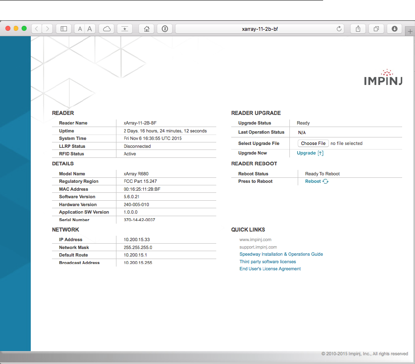Image resolution: width=415 pixels, height=364 pixels.
Task: Show the Safari sidebar
Action: click(64, 29)
